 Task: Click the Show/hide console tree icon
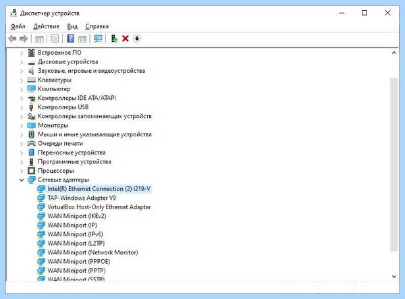click(39, 38)
